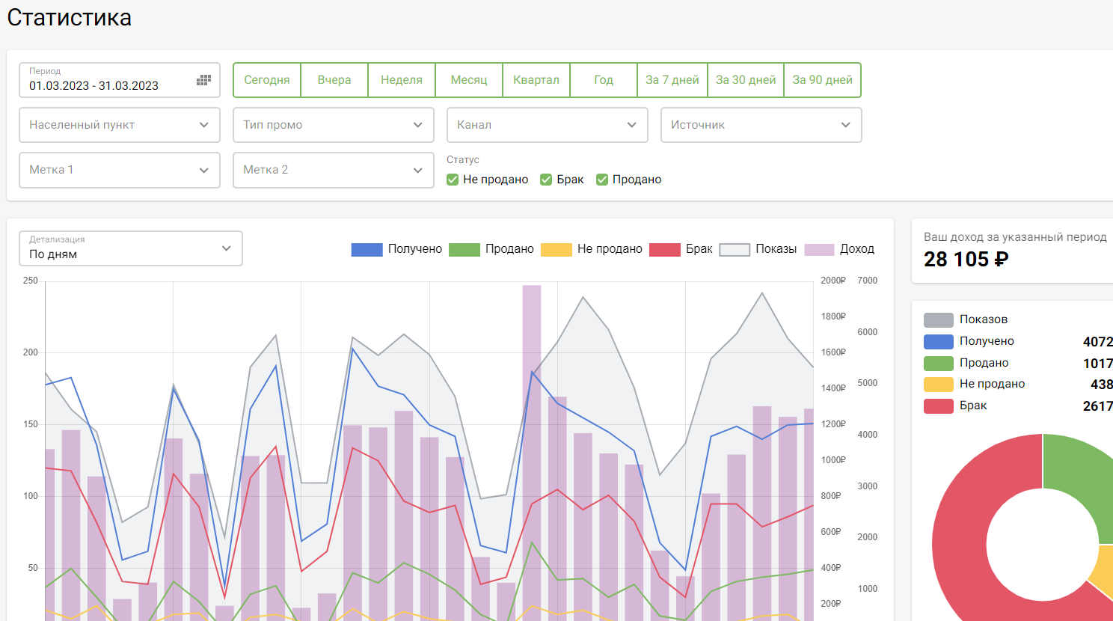Click the tallest Доход bar in chart
The image size is (1113, 621).
coord(532,453)
